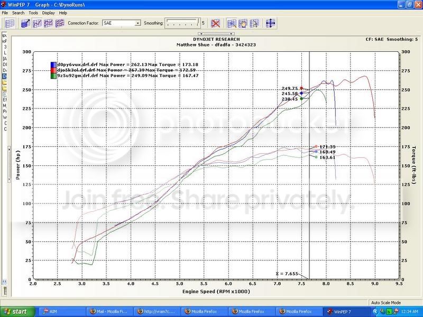Click the Matthew Shue - dfadfa - 3424323 subtitle
Viewport: 423px width, 317px height.
216,45
